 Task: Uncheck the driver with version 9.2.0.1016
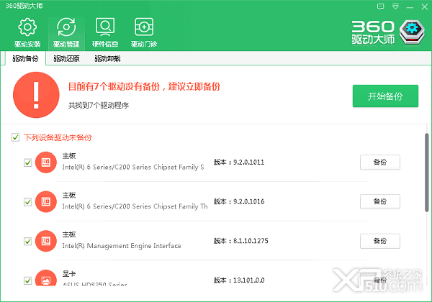[27, 202]
